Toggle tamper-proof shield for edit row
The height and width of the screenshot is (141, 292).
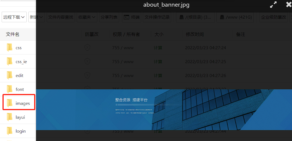click(87, 75)
